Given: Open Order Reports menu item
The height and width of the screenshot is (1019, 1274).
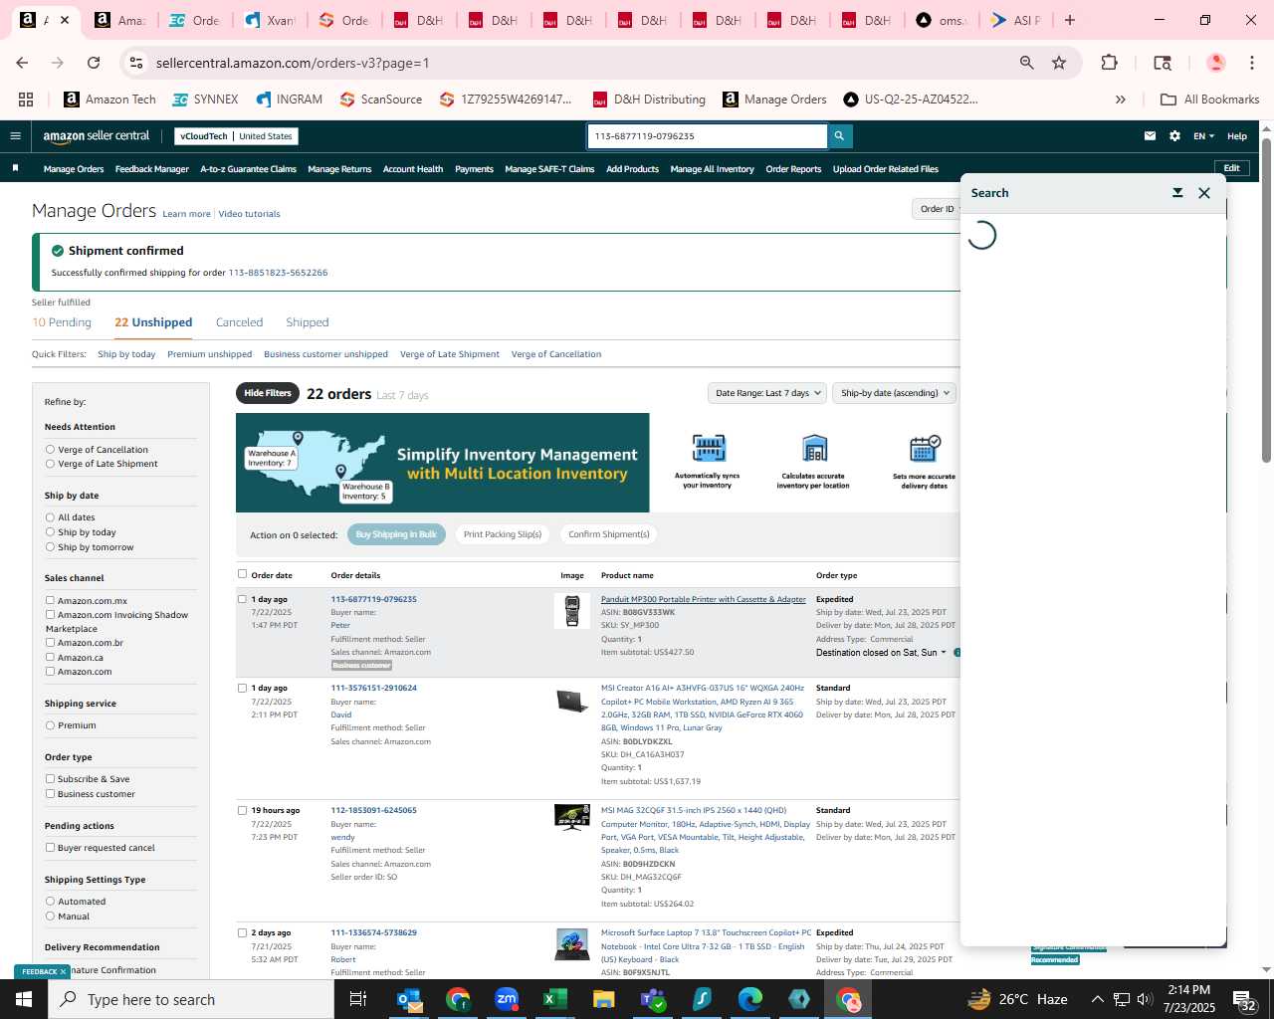Looking at the screenshot, I should (793, 169).
